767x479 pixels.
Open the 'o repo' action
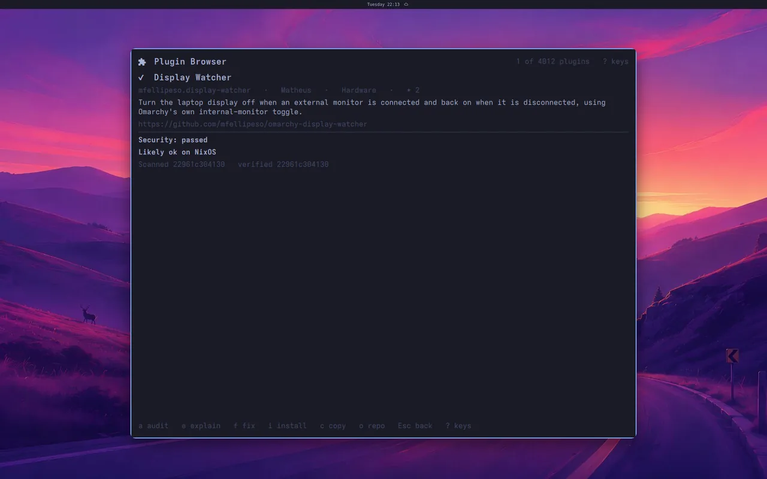(x=372, y=426)
